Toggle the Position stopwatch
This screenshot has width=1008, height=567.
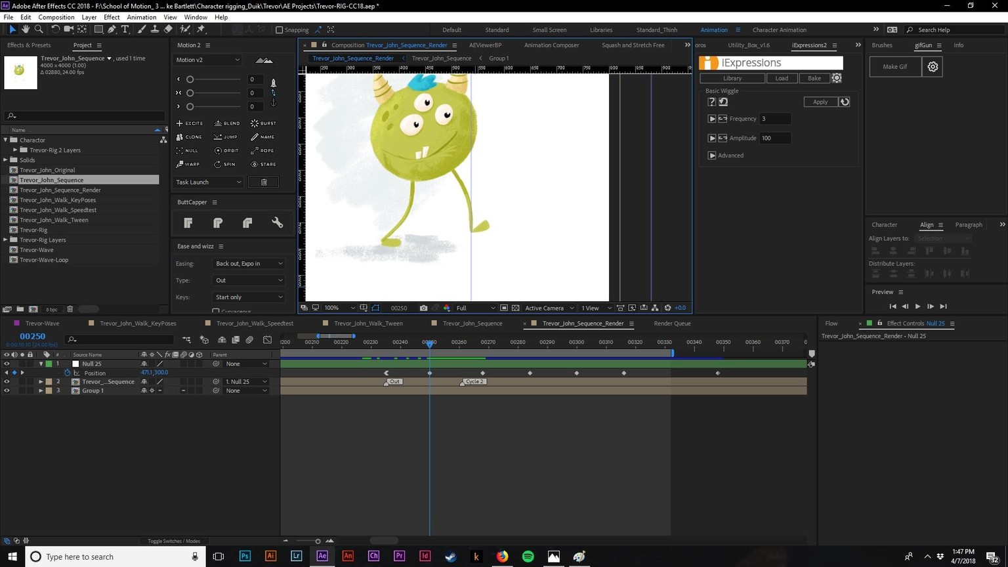[67, 373]
